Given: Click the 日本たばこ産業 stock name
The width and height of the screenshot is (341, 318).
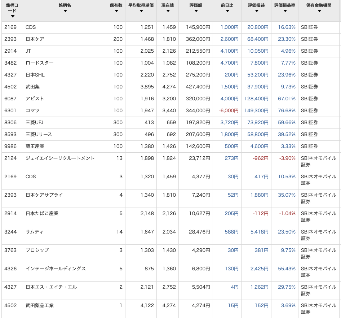Looking at the screenshot, I should click(x=42, y=213).
